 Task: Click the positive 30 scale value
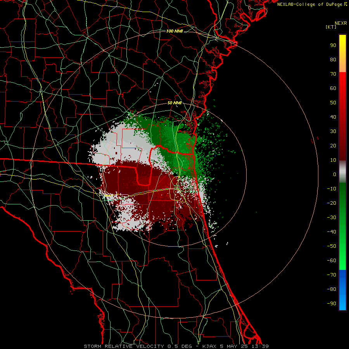[333, 131]
